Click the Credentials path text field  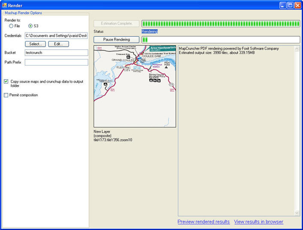pos(56,36)
